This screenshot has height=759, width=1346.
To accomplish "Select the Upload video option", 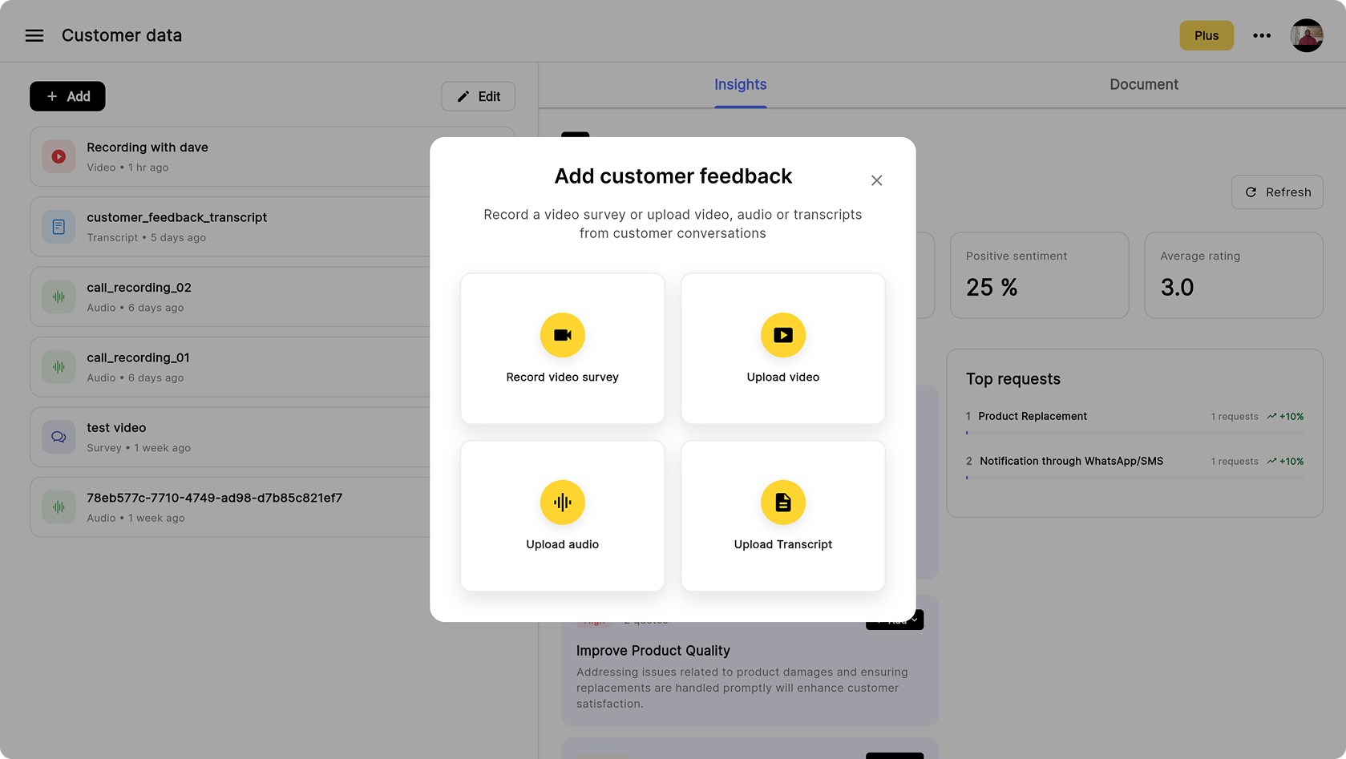I will (x=782, y=348).
